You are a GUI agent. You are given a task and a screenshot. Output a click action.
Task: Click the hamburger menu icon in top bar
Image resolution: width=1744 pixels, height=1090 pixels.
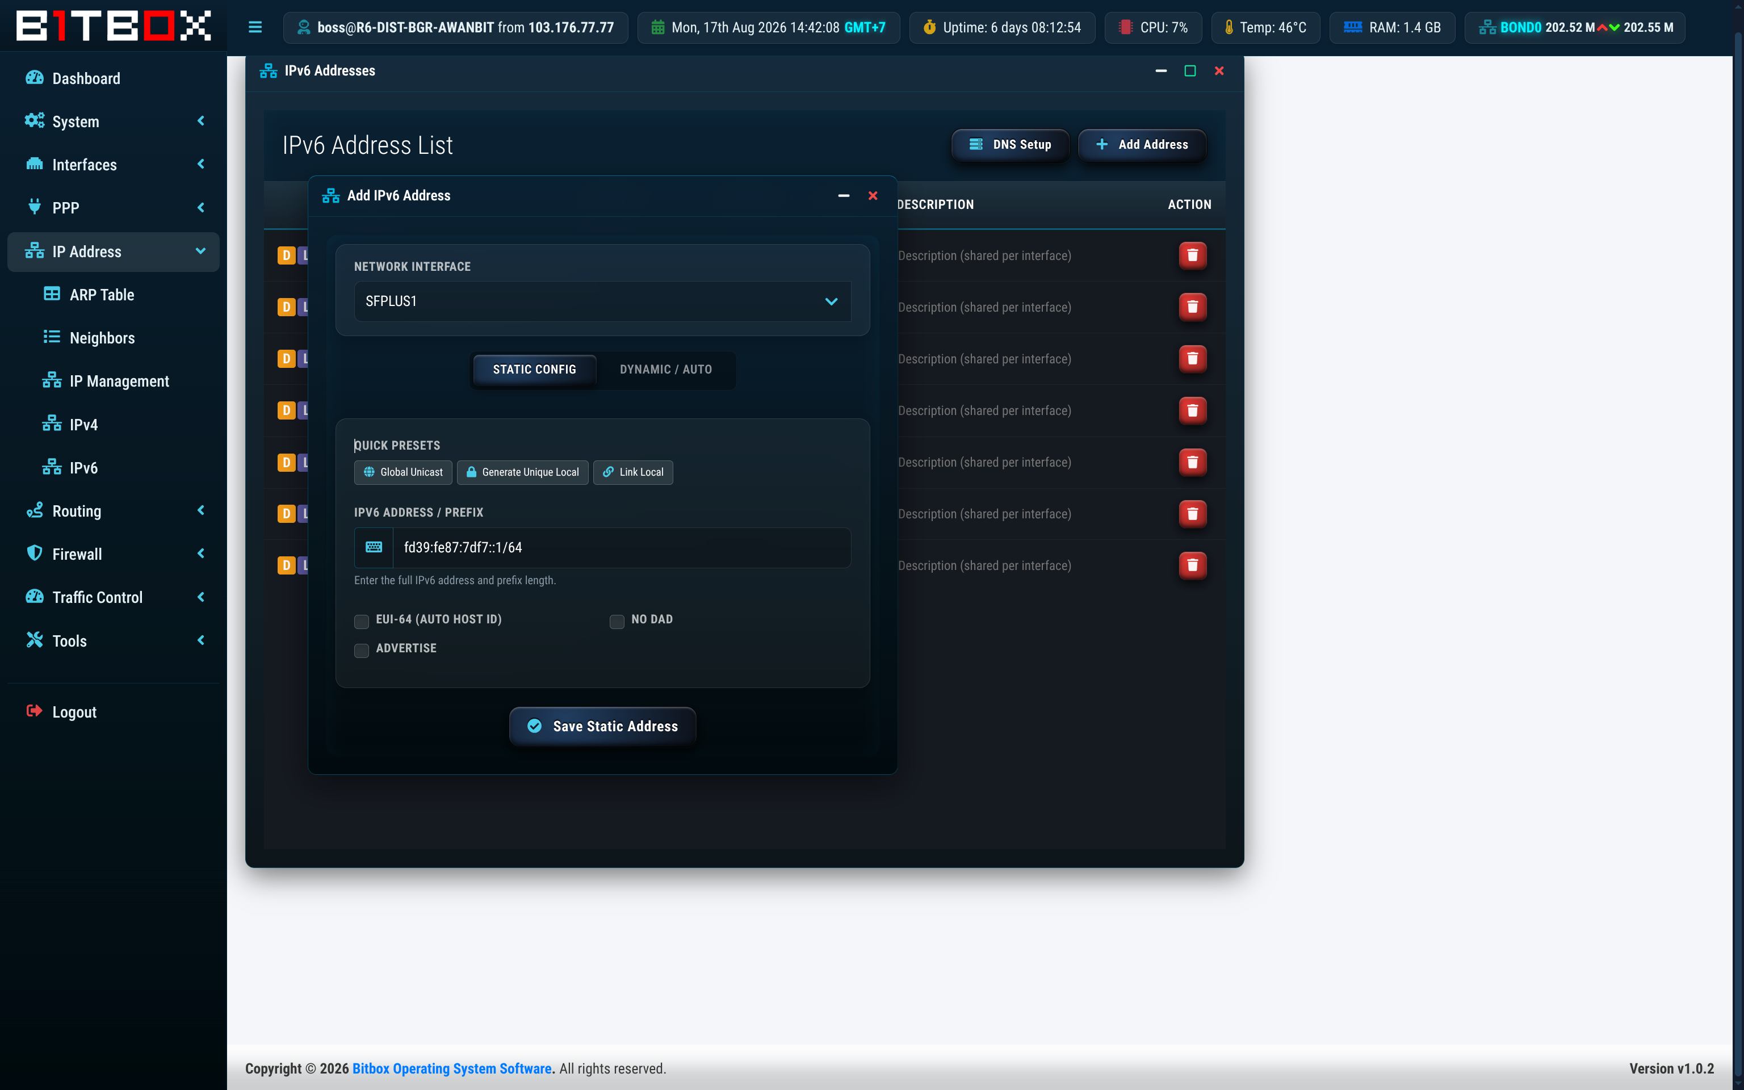[255, 27]
